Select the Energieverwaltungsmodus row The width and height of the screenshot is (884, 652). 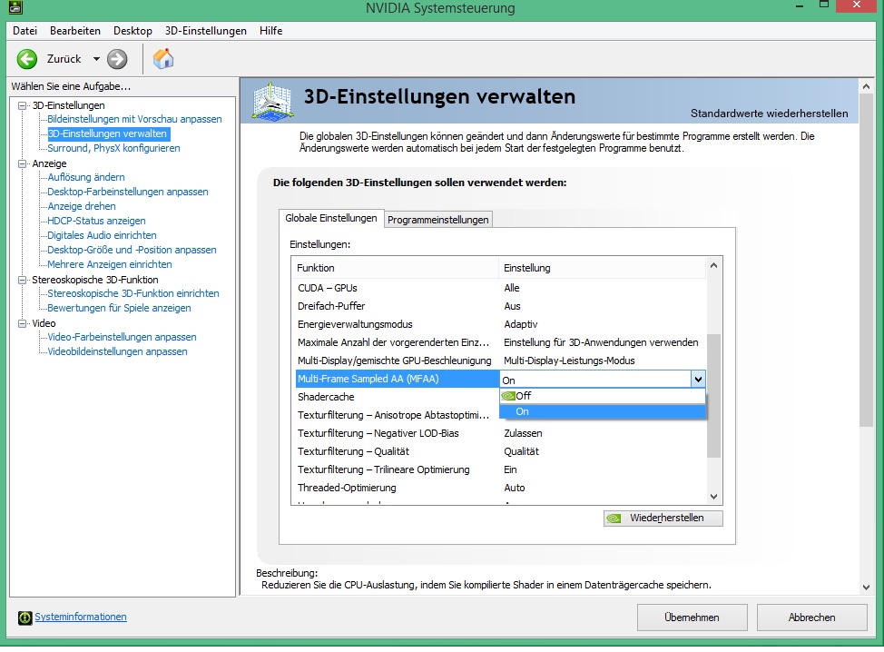pyautogui.click(x=501, y=324)
